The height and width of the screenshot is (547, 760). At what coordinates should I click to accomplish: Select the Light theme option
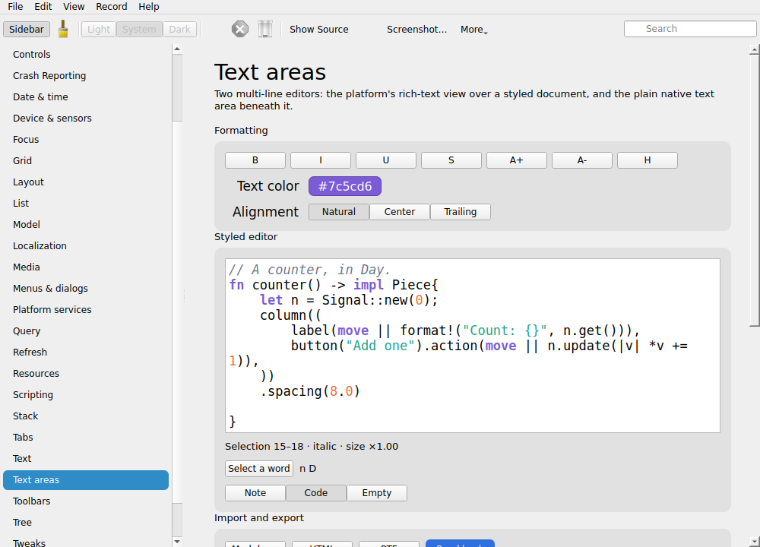99,29
